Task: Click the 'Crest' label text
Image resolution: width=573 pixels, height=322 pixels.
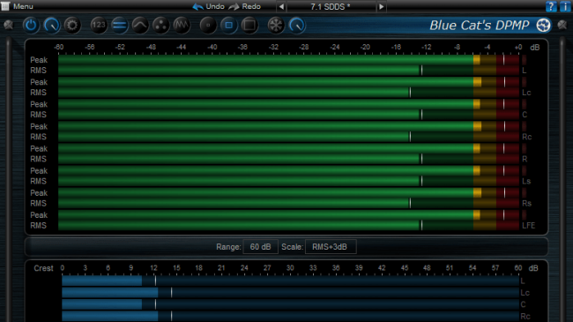Action: coord(43,268)
